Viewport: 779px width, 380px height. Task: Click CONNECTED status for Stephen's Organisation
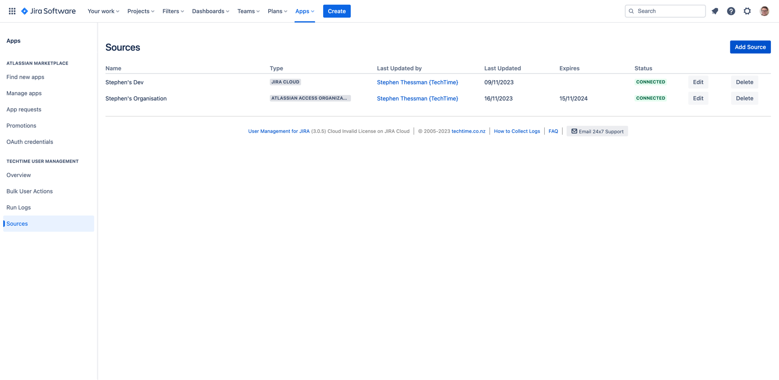point(650,98)
